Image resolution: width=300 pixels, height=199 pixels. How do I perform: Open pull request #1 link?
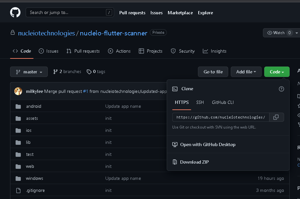[85, 91]
